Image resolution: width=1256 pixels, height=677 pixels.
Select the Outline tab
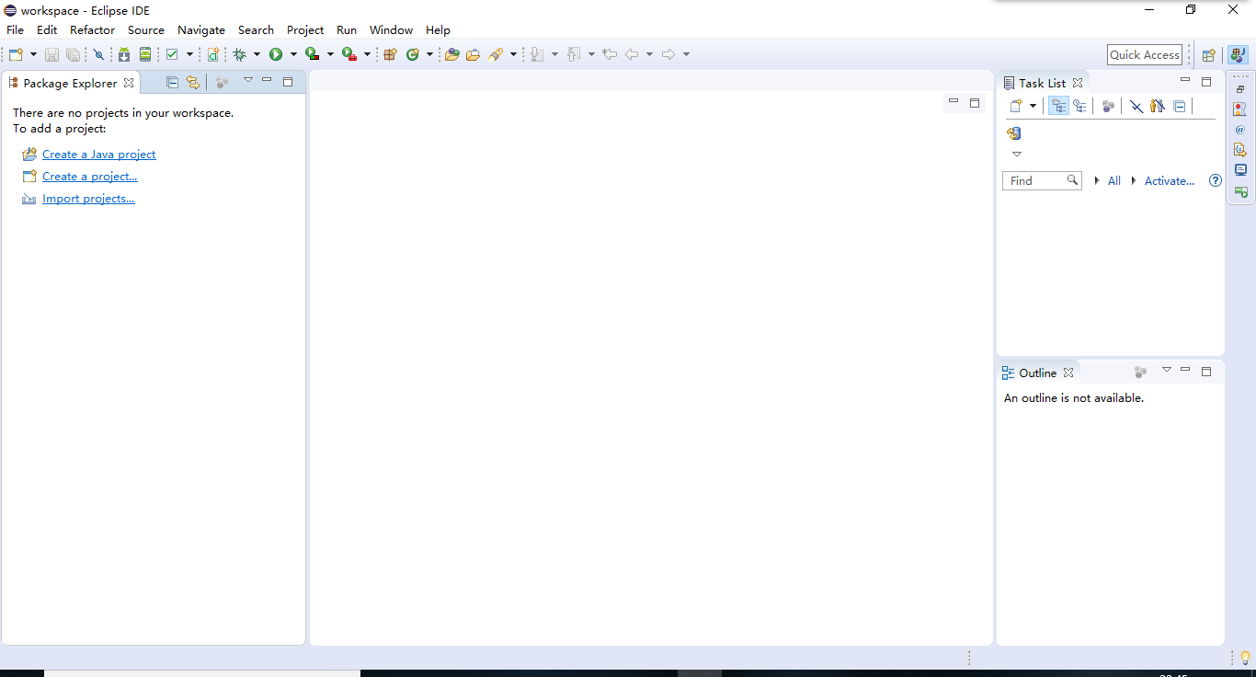(1036, 373)
